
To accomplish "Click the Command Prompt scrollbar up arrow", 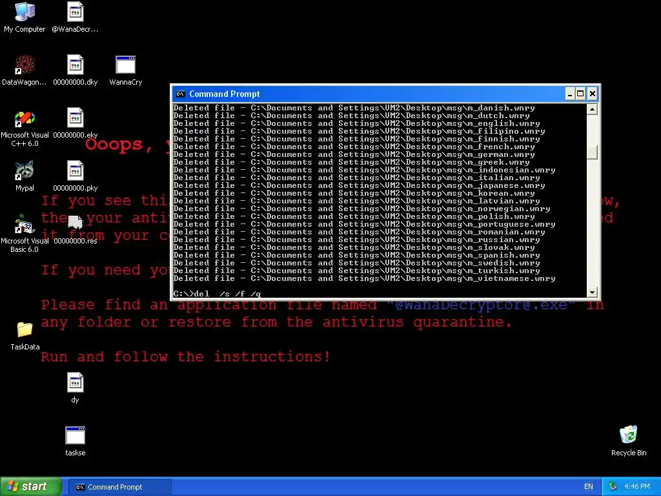I will pos(593,109).
